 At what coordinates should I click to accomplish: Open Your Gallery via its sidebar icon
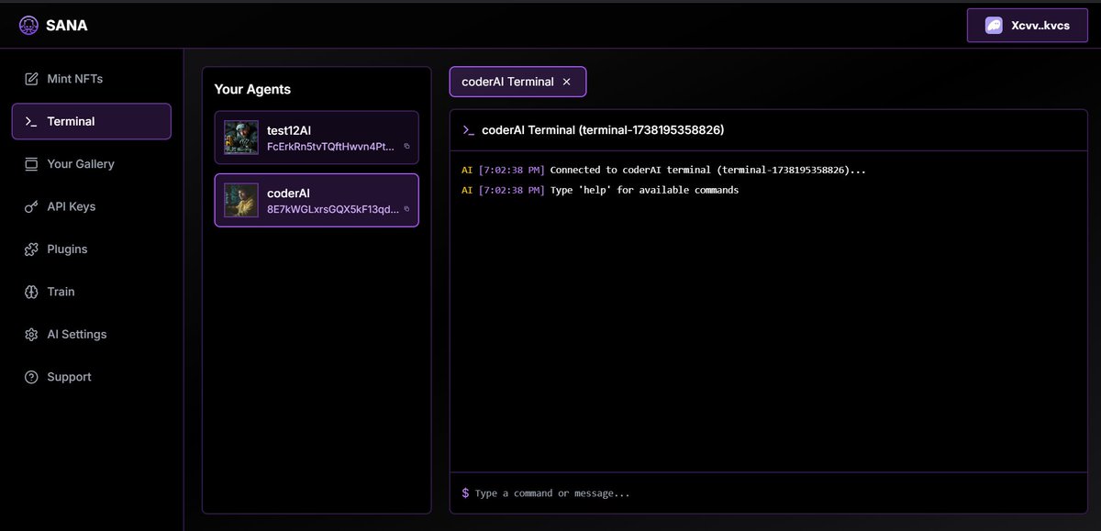30,163
